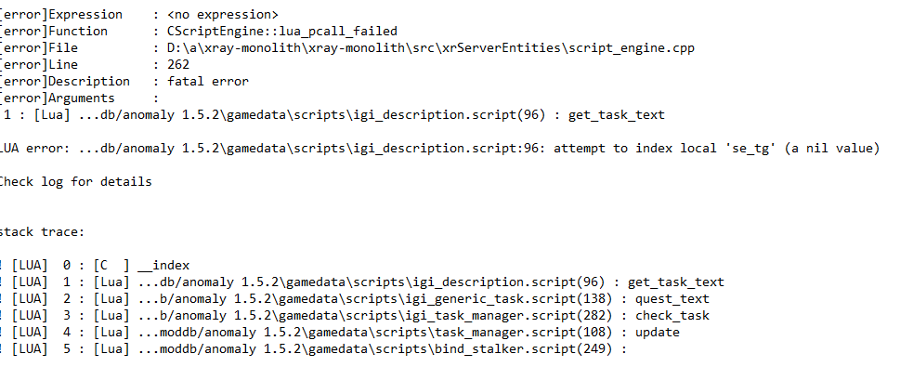Screen dimensions: 900x367
Task: Click the bind_stalker.script(249) stack entry
Action: pyautogui.click(x=315, y=348)
